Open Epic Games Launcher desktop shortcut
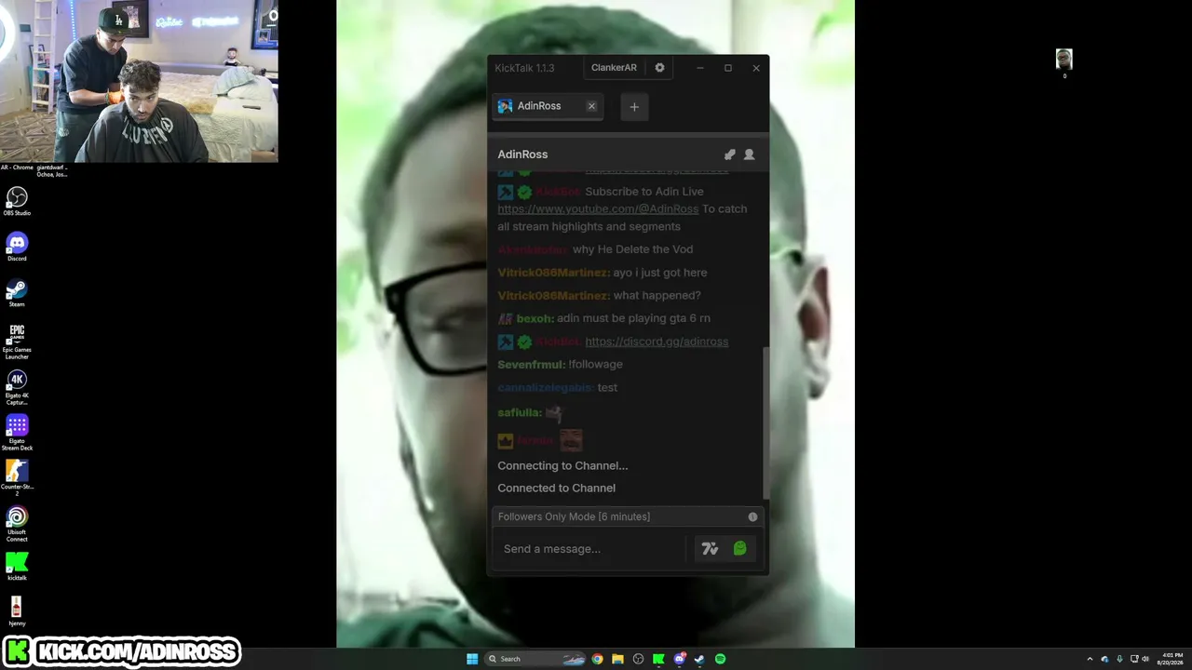 [17, 341]
